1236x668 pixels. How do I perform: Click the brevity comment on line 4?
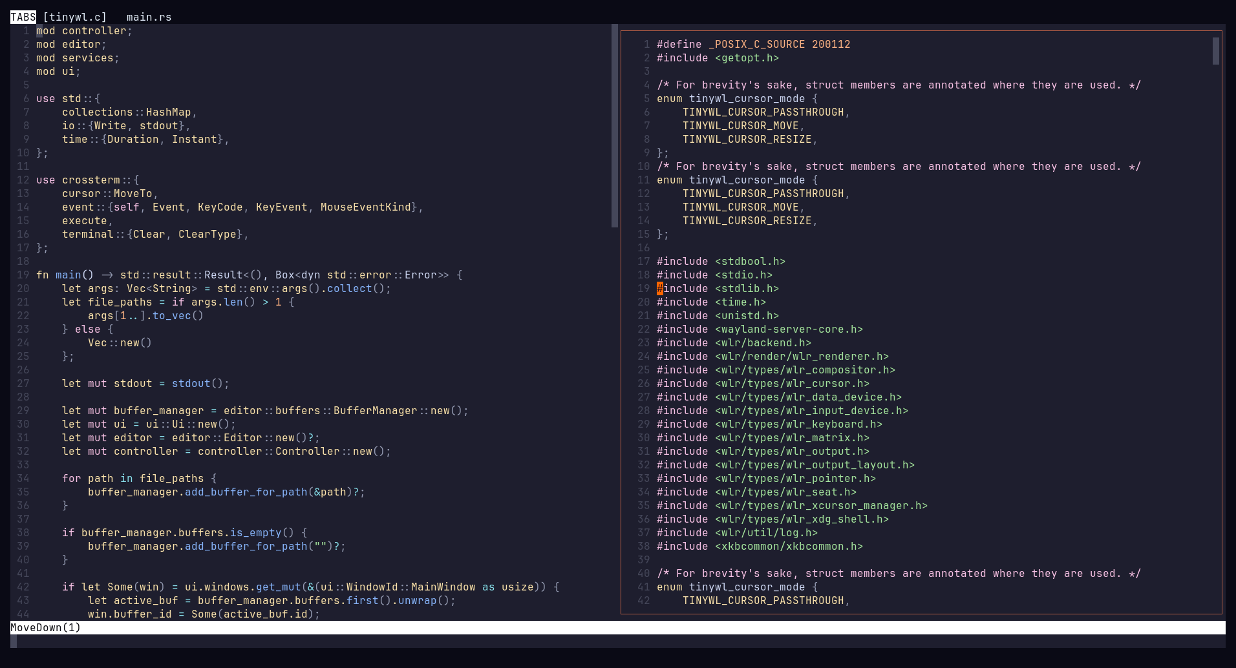pyautogui.click(x=899, y=85)
